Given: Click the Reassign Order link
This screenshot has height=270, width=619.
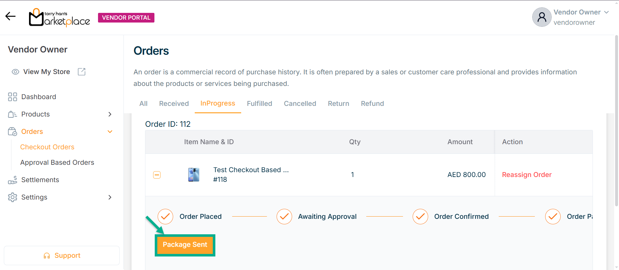Looking at the screenshot, I should click(x=527, y=175).
